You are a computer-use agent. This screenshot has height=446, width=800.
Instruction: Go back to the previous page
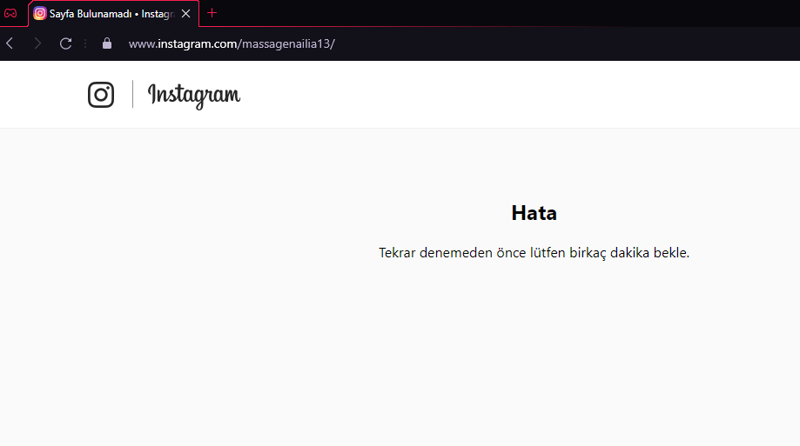[10, 43]
